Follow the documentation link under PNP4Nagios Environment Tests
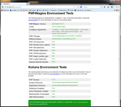121x107 pixels. pos(33,20)
